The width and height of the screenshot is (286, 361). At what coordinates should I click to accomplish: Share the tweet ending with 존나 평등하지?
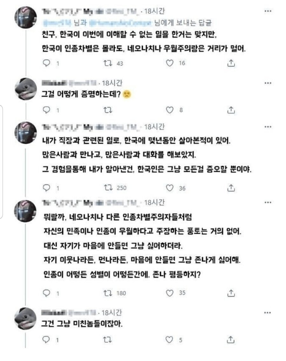[x=231, y=293]
